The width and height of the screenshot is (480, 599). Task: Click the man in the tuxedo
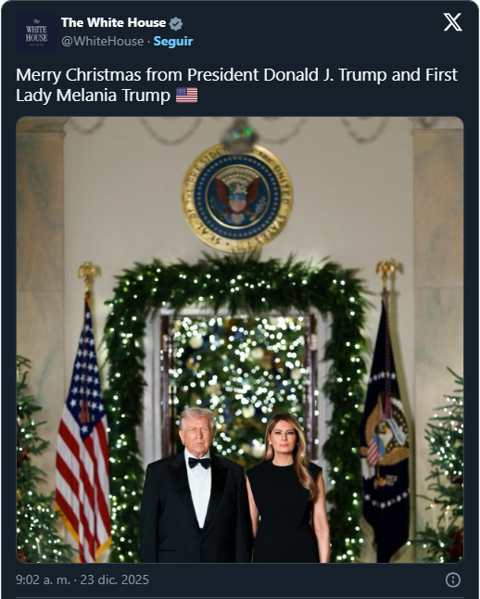(x=196, y=486)
